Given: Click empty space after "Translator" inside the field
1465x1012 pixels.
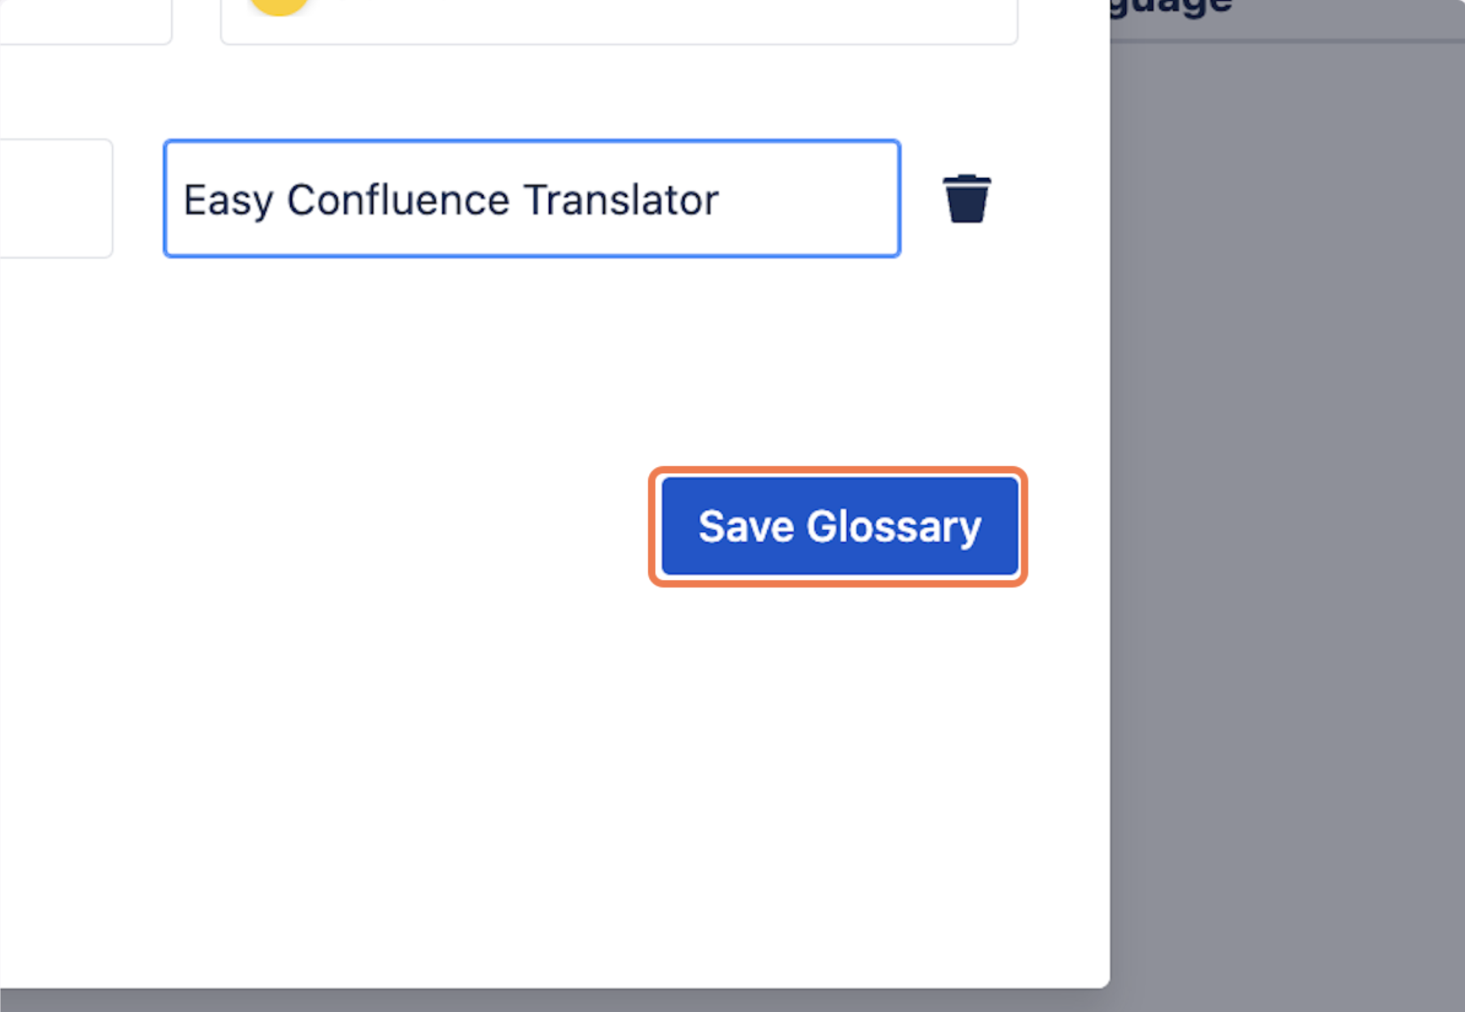Looking at the screenshot, I should (808, 200).
